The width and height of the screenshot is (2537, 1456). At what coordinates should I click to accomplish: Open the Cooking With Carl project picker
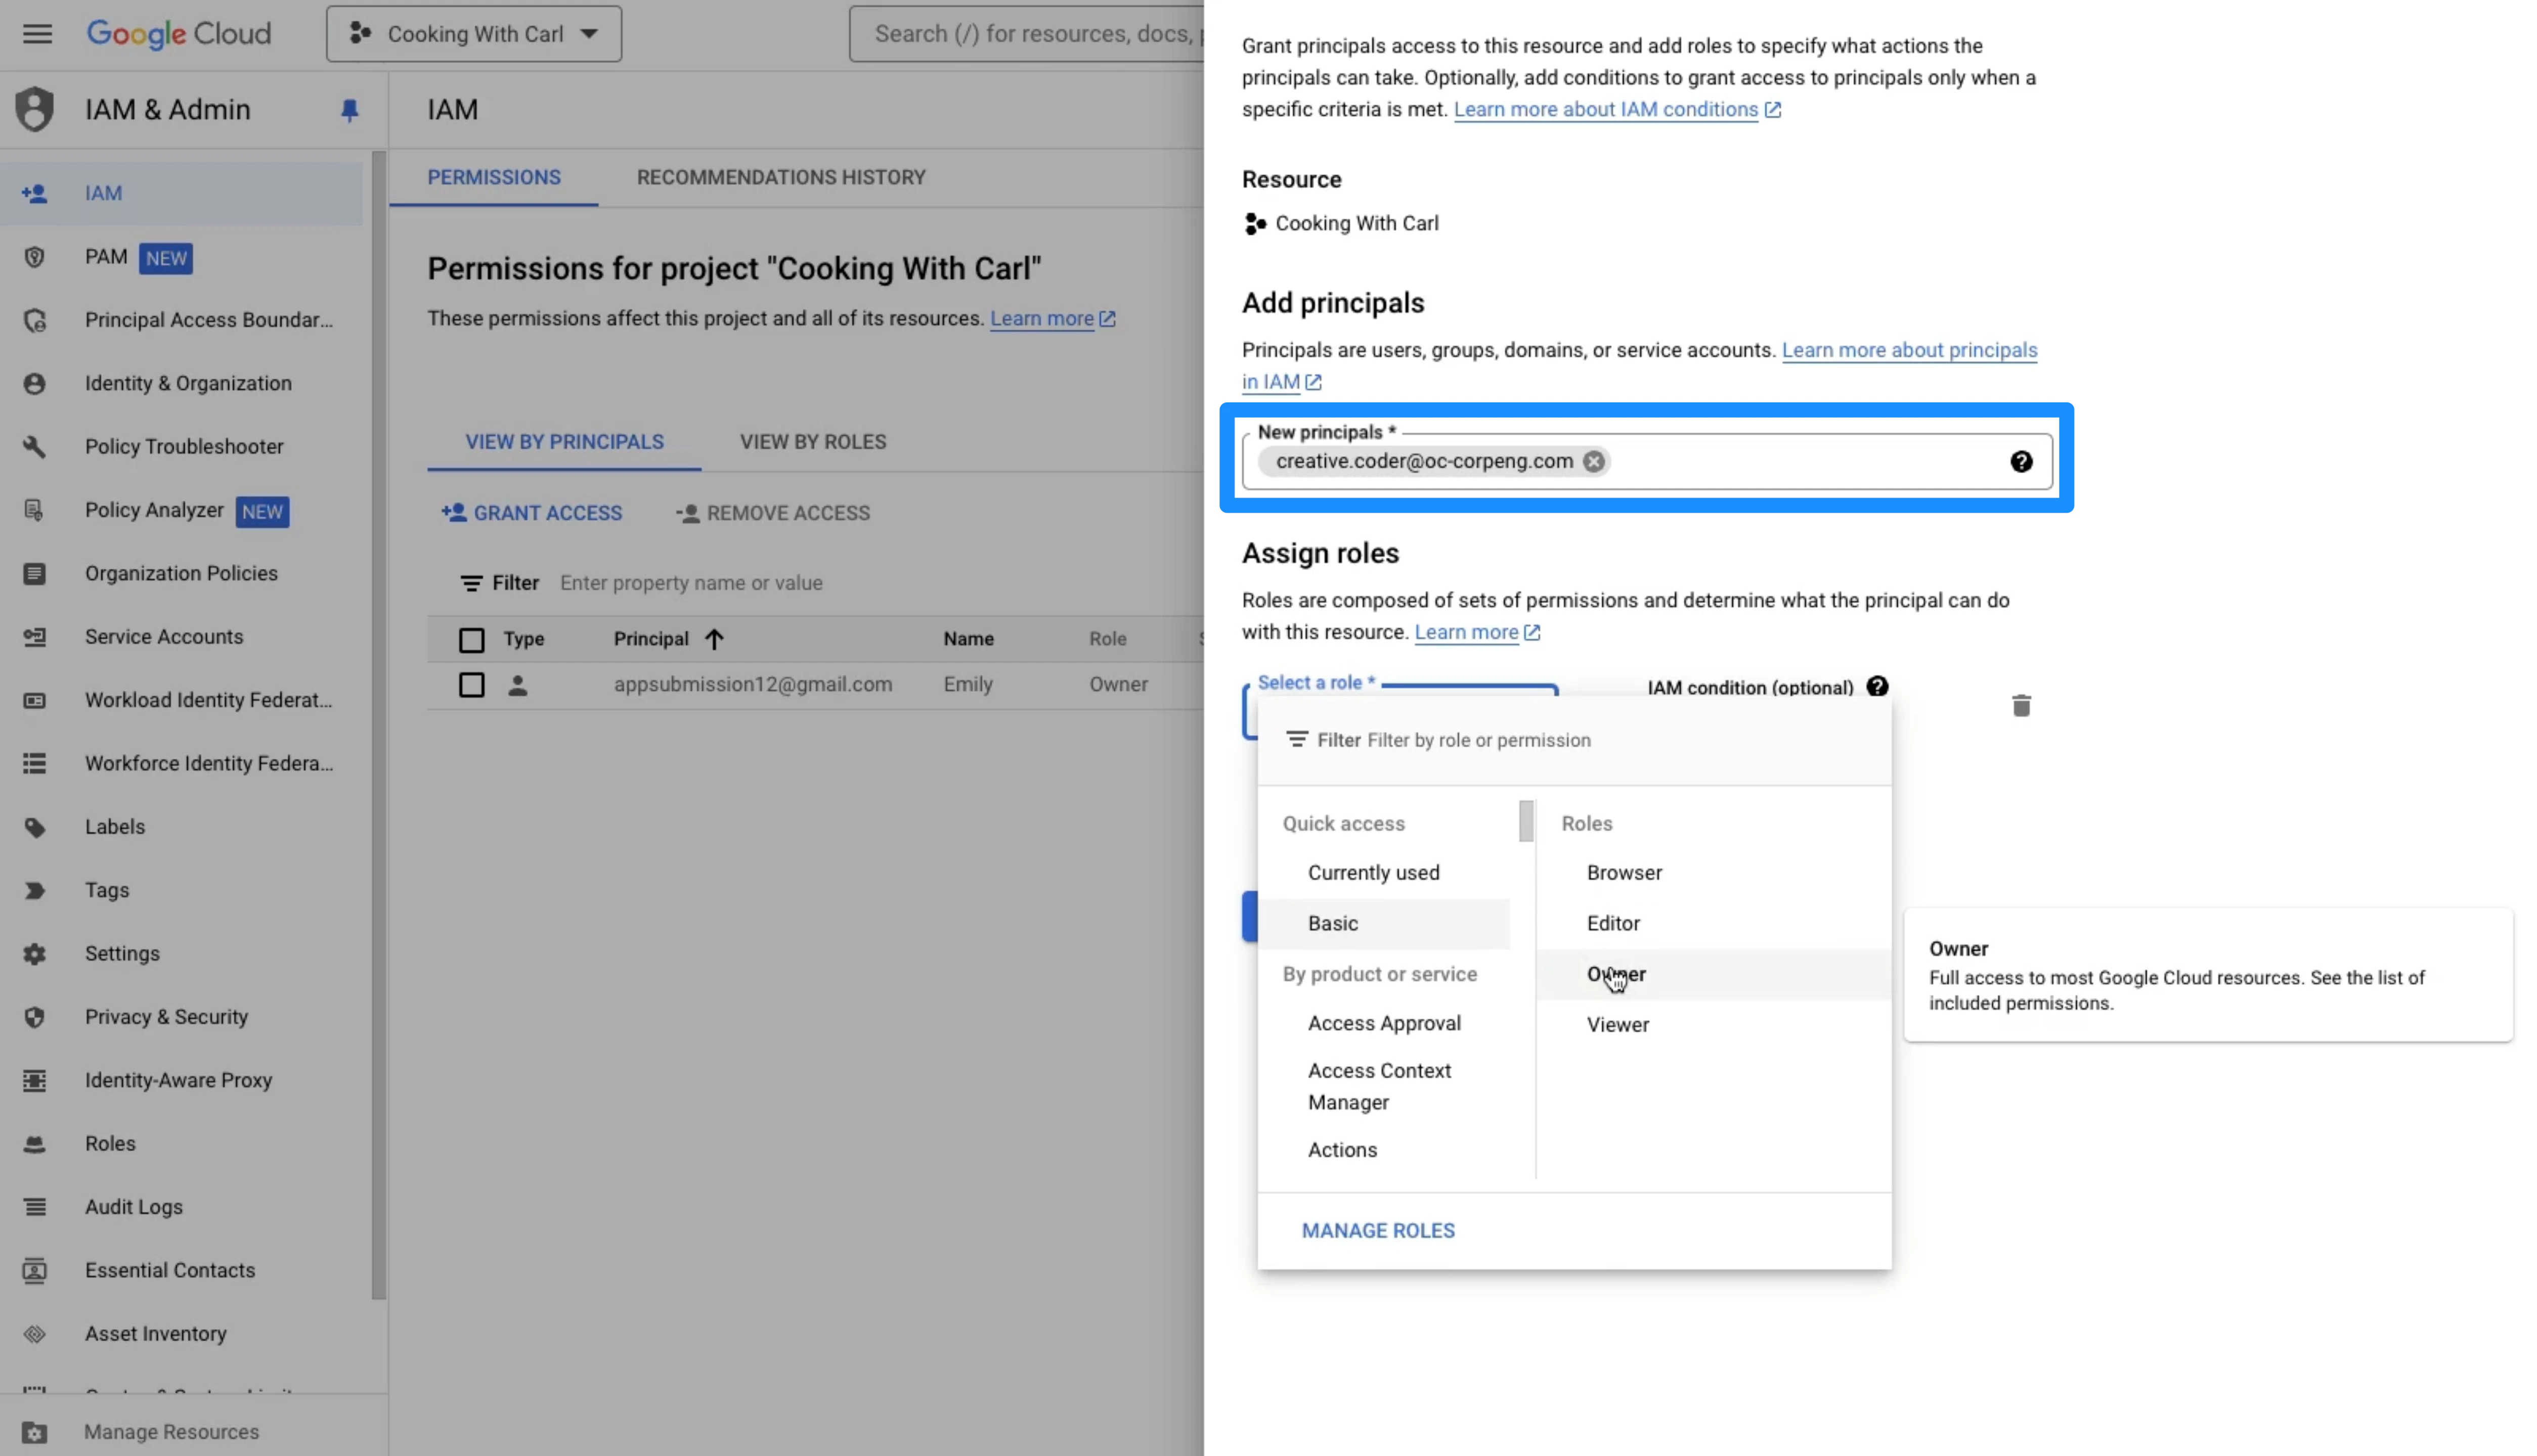tap(472, 33)
